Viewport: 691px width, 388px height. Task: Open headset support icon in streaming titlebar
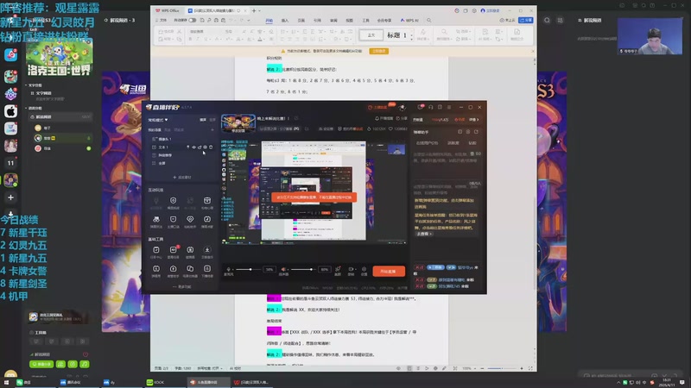click(430, 107)
